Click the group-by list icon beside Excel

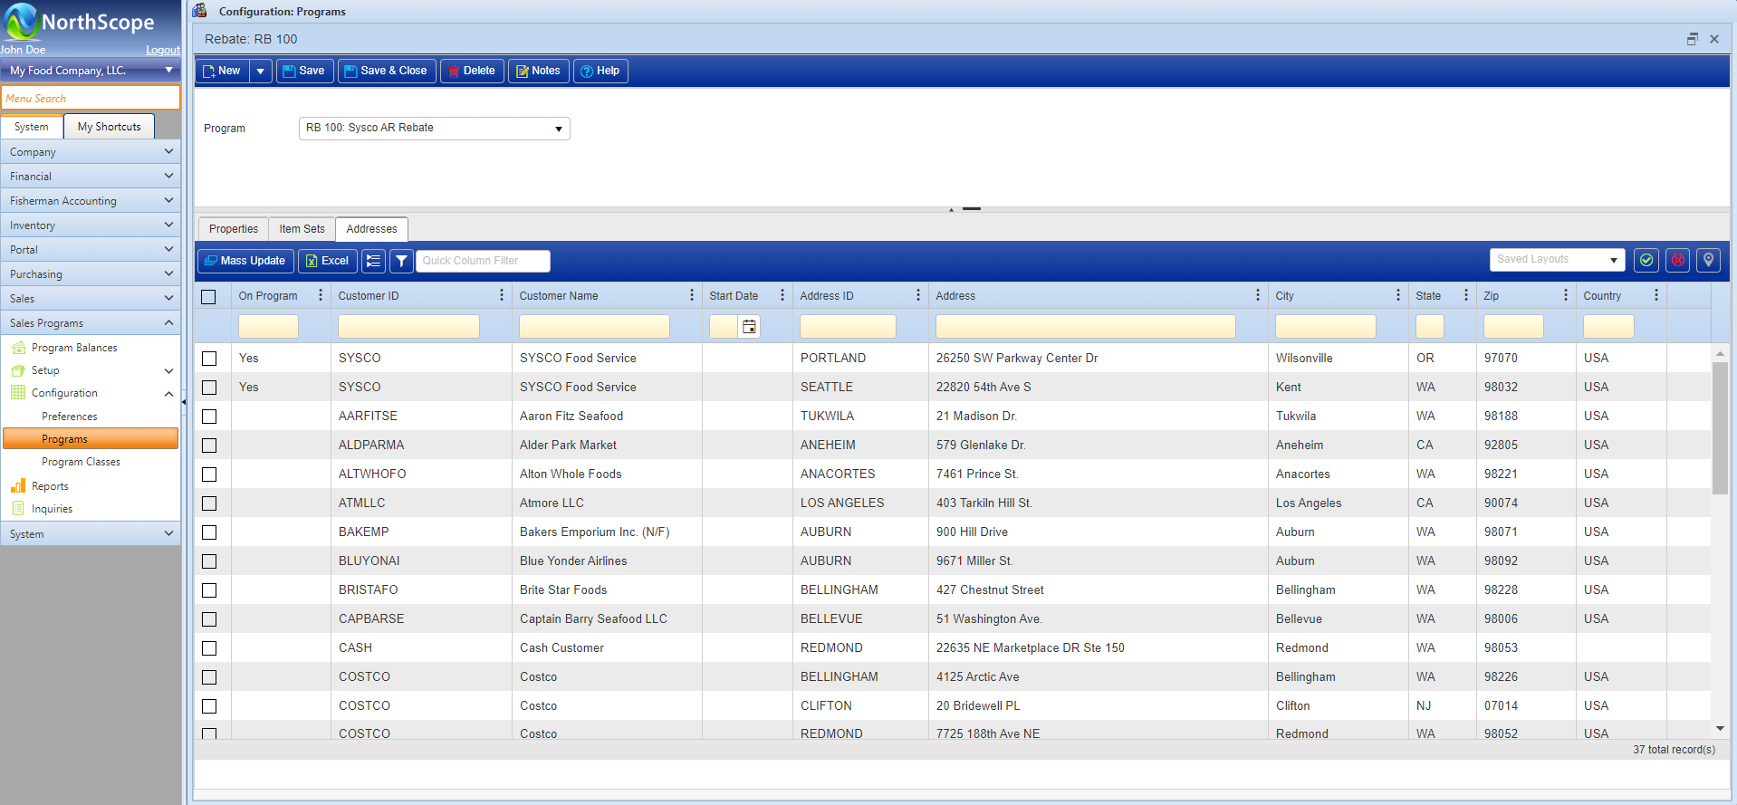click(373, 261)
